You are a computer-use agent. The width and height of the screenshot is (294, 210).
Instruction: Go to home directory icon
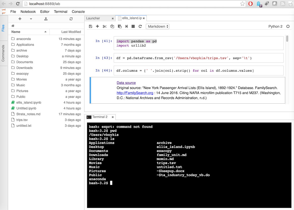13,26
